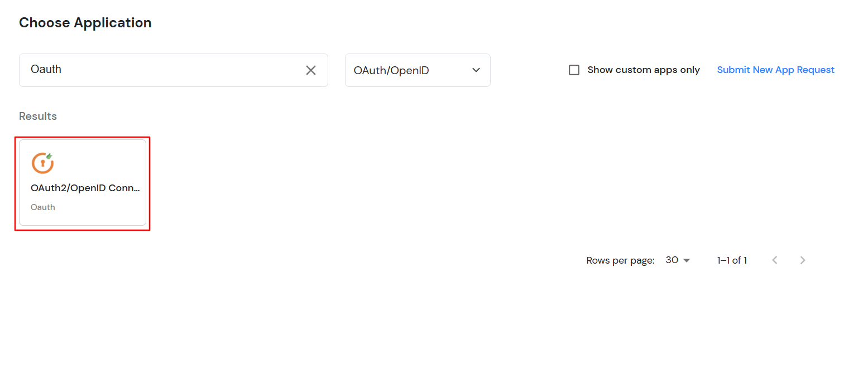The width and height of the screenshot is (868, 374).
Task: Click the next page arrow
Action: coord(802,260)
